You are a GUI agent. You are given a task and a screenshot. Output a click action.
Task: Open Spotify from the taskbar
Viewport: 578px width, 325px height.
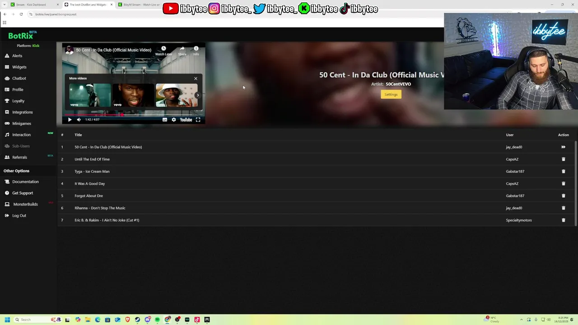coord(157,320)
